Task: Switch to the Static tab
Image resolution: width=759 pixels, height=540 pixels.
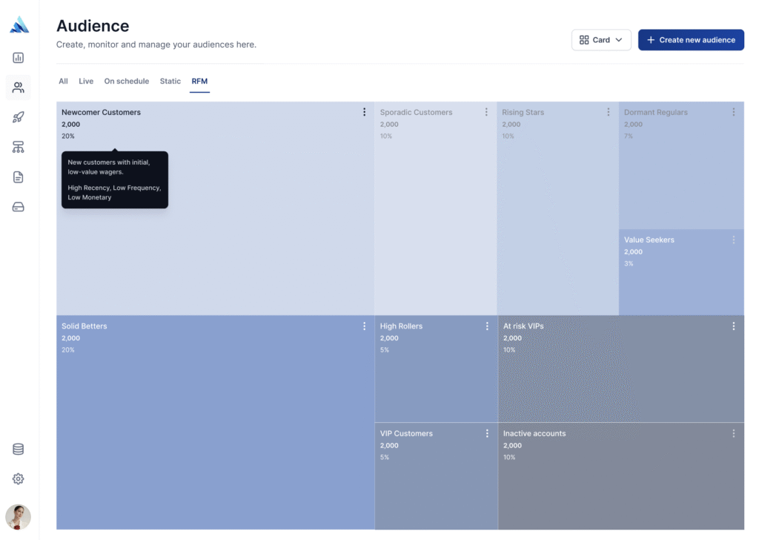Action: coord(170,81)
